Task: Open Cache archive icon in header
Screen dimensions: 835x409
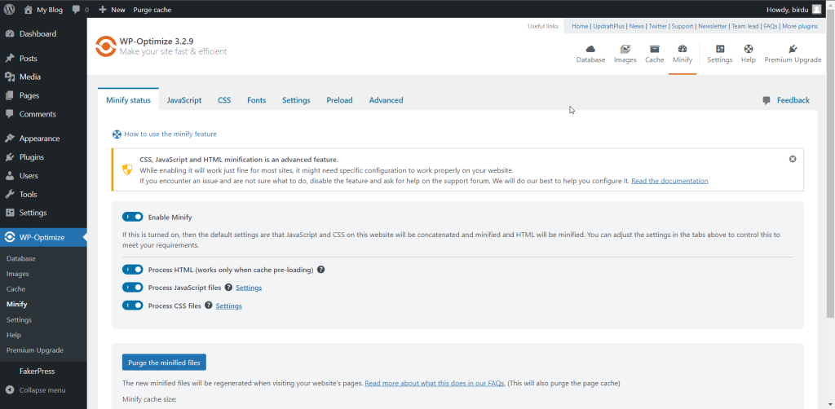Action: coord(655,49)
